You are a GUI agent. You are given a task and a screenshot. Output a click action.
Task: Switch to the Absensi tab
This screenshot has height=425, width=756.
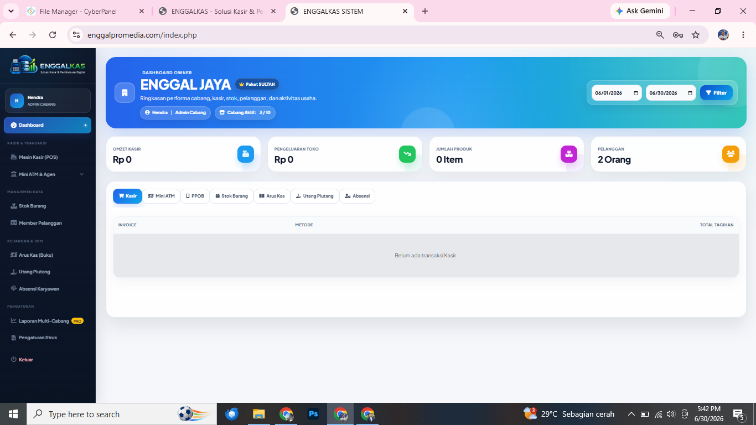click(x=357, y=196)
